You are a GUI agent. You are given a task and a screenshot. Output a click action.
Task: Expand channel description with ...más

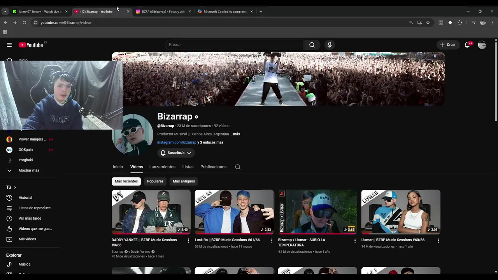tap(235, 134)
